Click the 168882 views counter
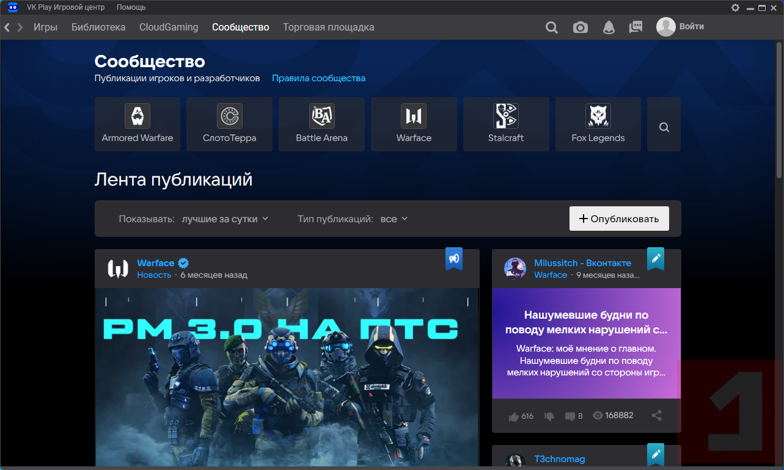The height and width of the screenshot is (470, 784). click(x=613, y=416)
